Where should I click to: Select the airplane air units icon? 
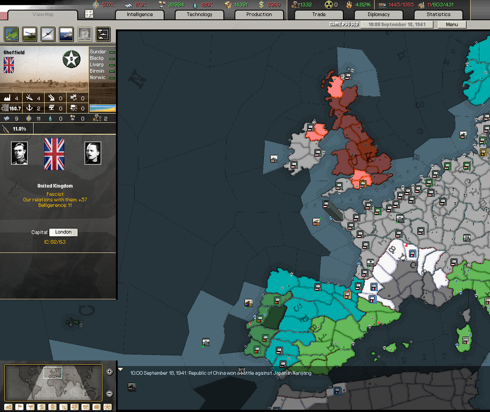[48, 34]
